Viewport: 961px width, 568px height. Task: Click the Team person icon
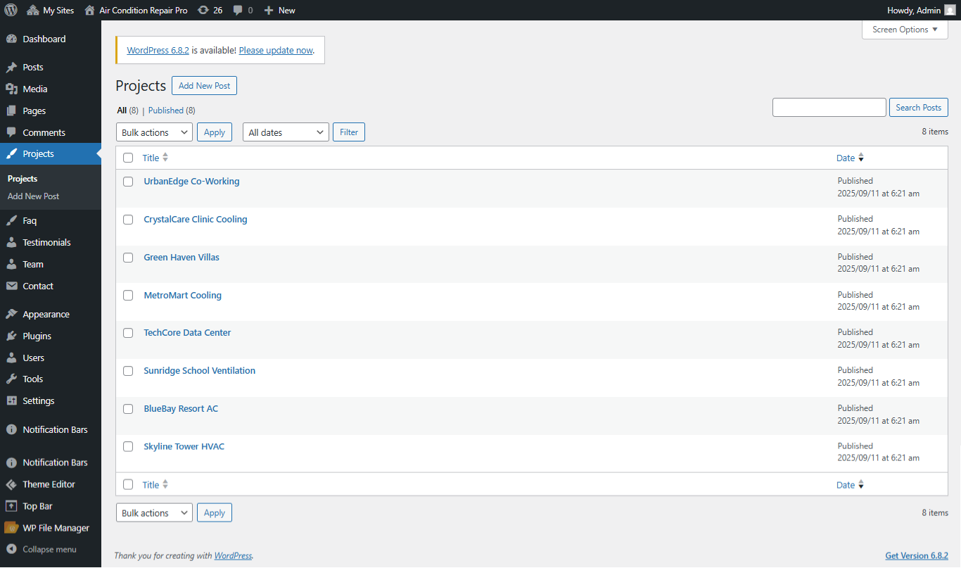11,264
